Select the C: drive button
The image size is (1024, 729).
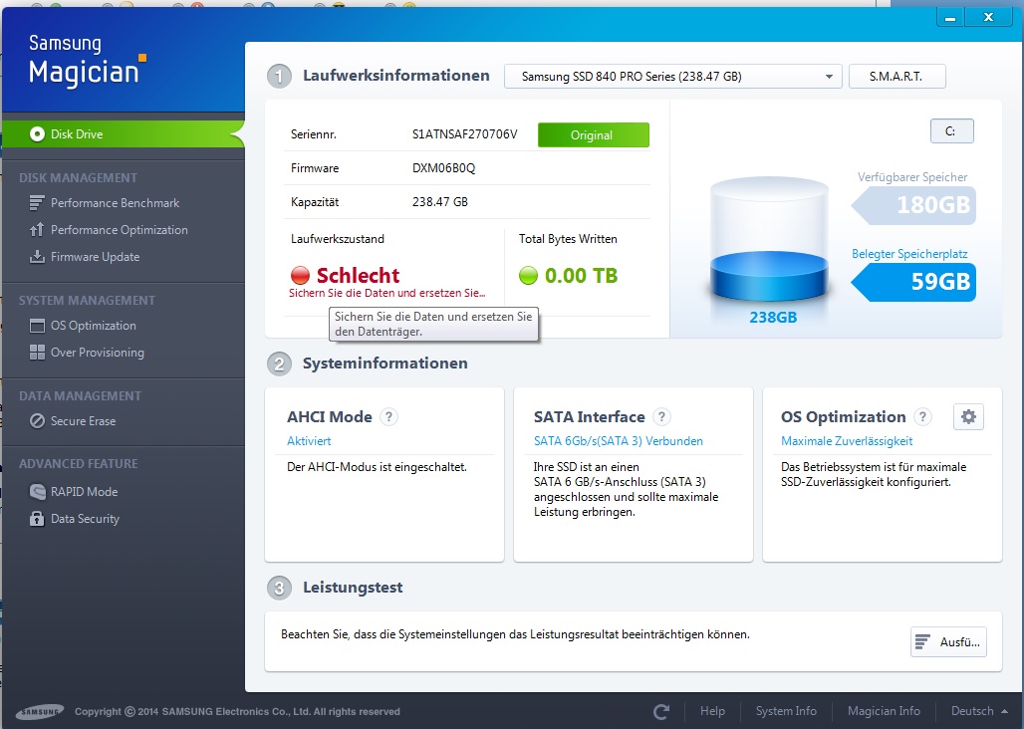(x=951, y=131)
